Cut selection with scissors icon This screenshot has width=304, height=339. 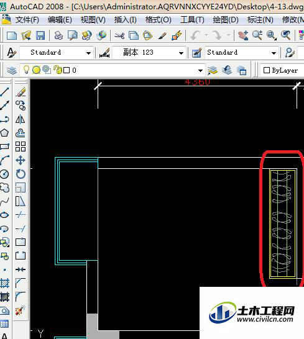tap(119, 35)
